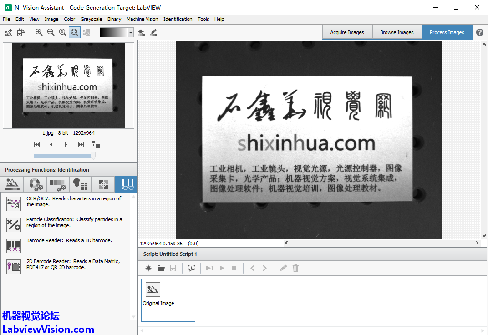This screenshot has height=335, width=488.
Task: Click the grayscale gradient palette swatch
Action: [x=114, y=32]
